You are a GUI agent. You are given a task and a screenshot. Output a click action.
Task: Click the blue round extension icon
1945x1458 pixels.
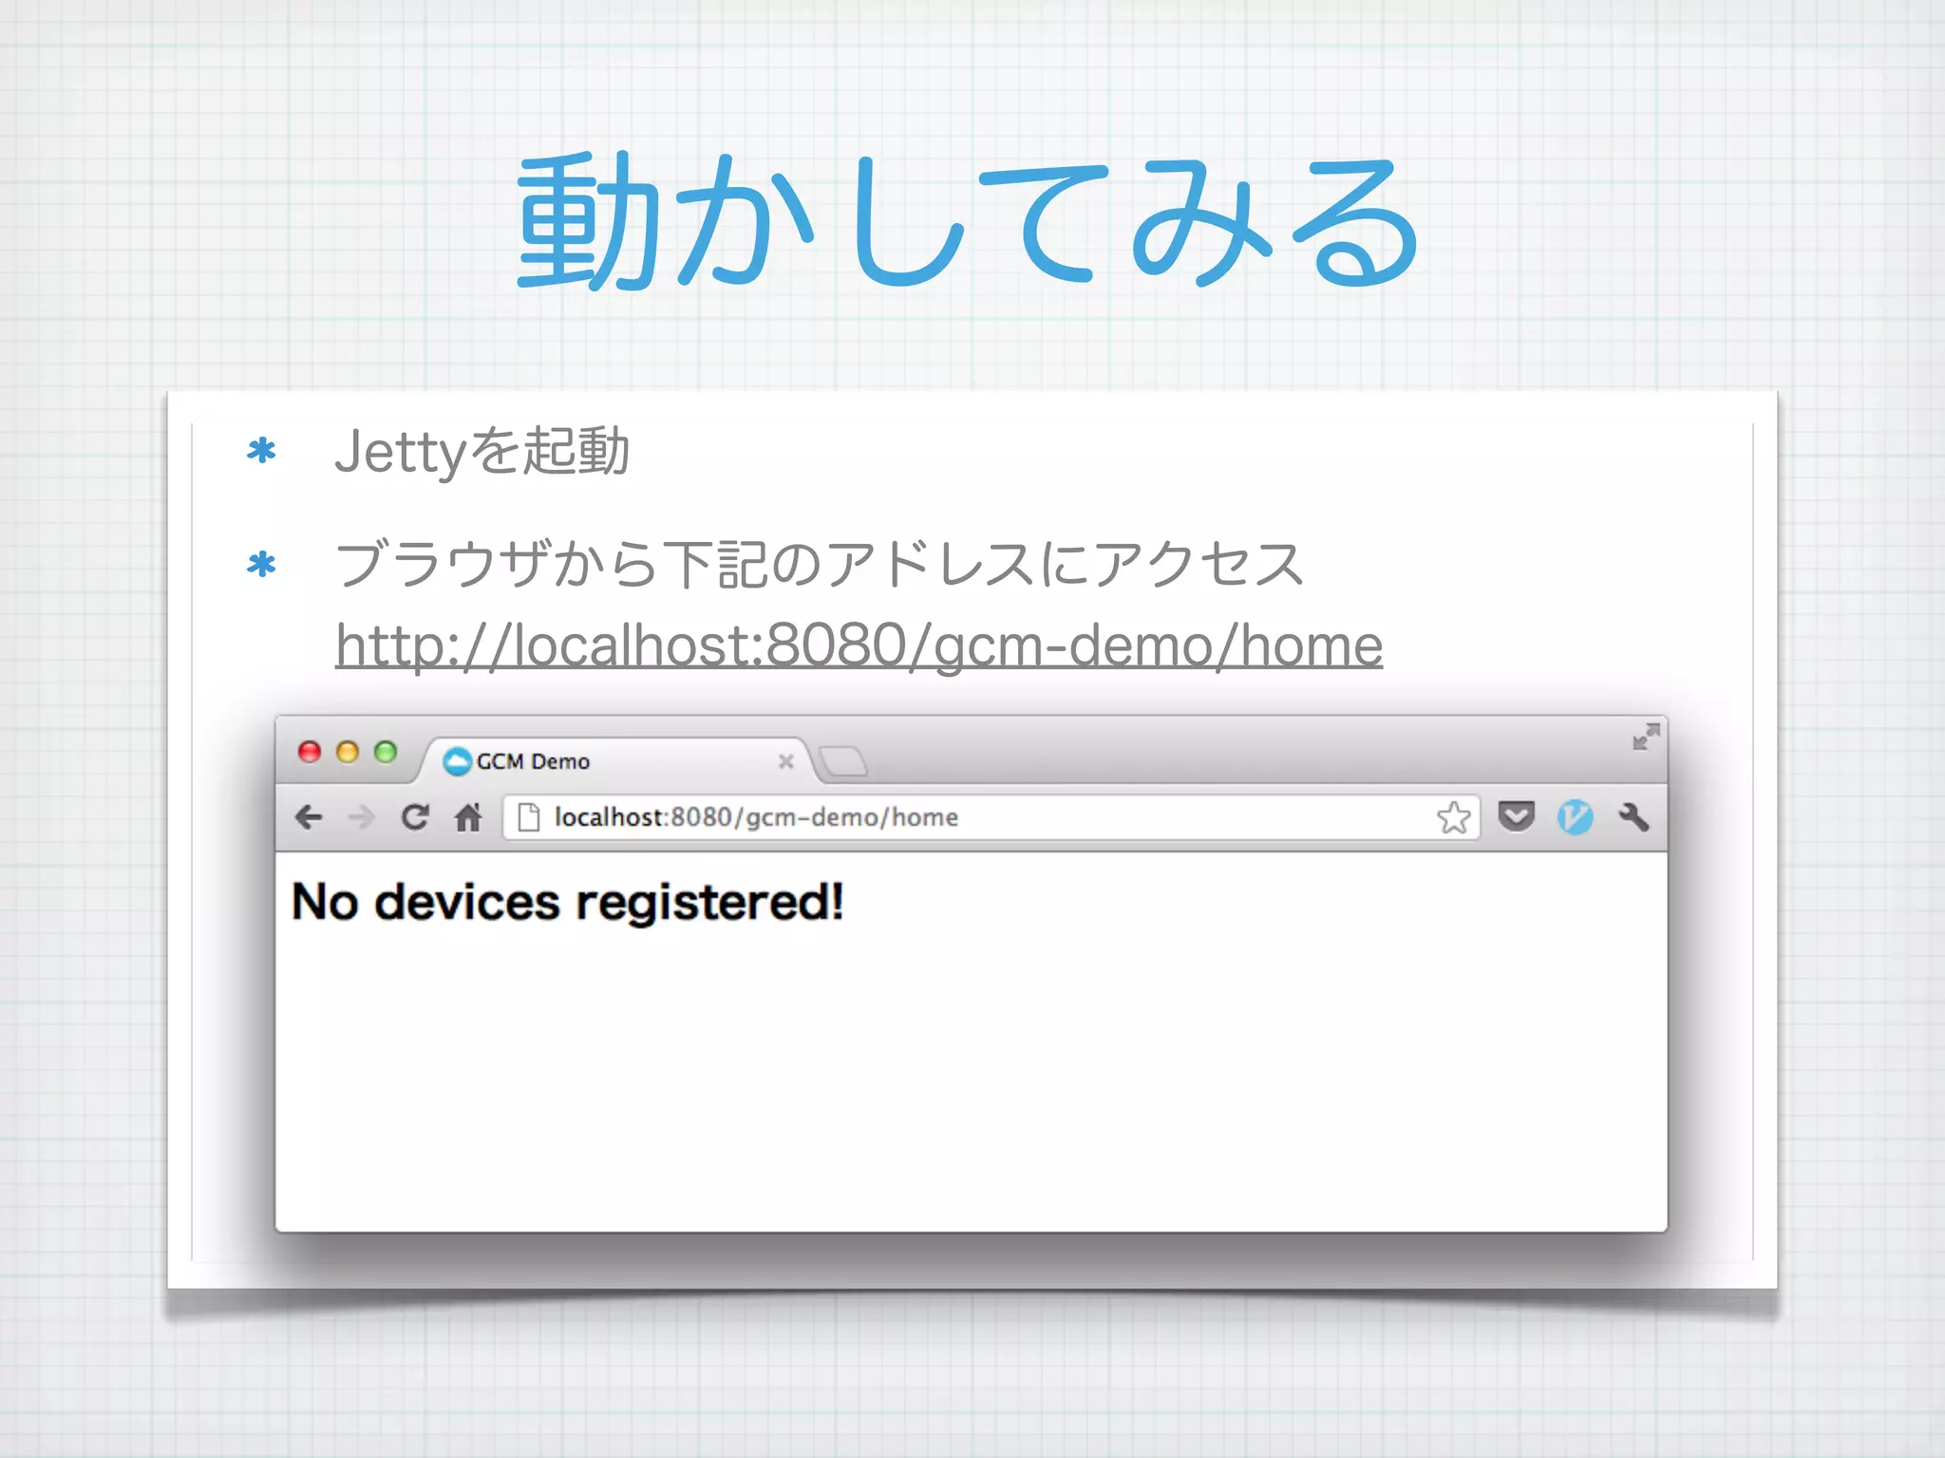tap(1575, 817)
